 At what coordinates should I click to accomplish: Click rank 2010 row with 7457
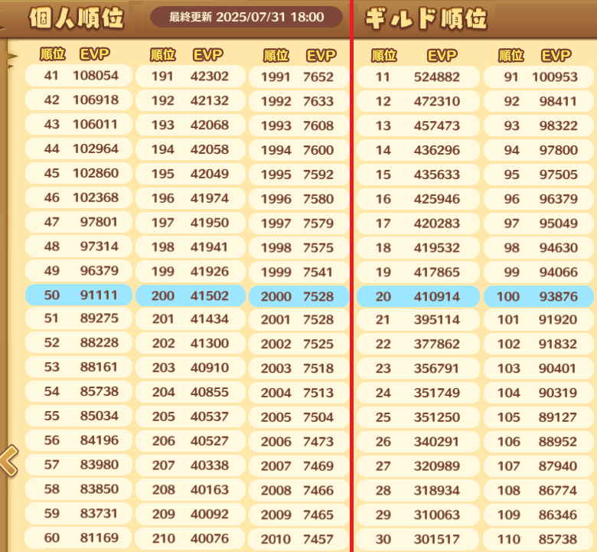pos(298,539)
